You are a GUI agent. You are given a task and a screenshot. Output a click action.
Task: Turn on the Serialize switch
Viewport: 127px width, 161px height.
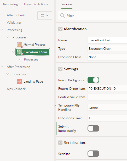[x=93, y=154]
